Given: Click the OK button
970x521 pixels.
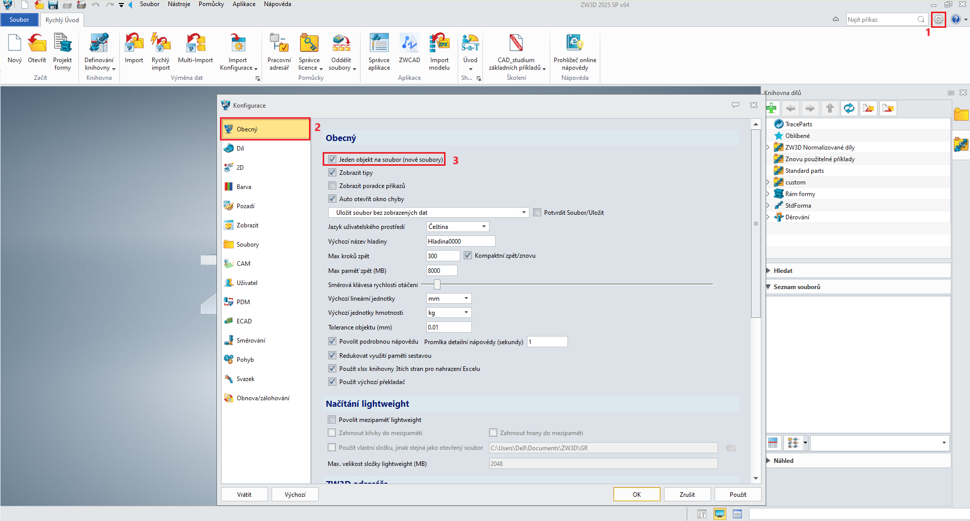Looking at the screenshot, I should tap(637, 494).
